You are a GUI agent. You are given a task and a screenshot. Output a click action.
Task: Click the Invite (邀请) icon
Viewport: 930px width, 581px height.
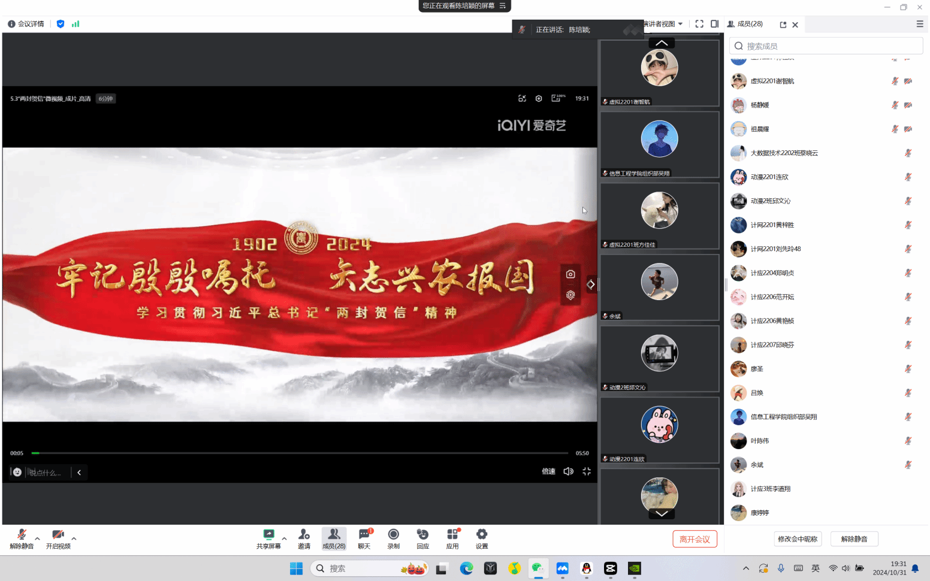304,538
